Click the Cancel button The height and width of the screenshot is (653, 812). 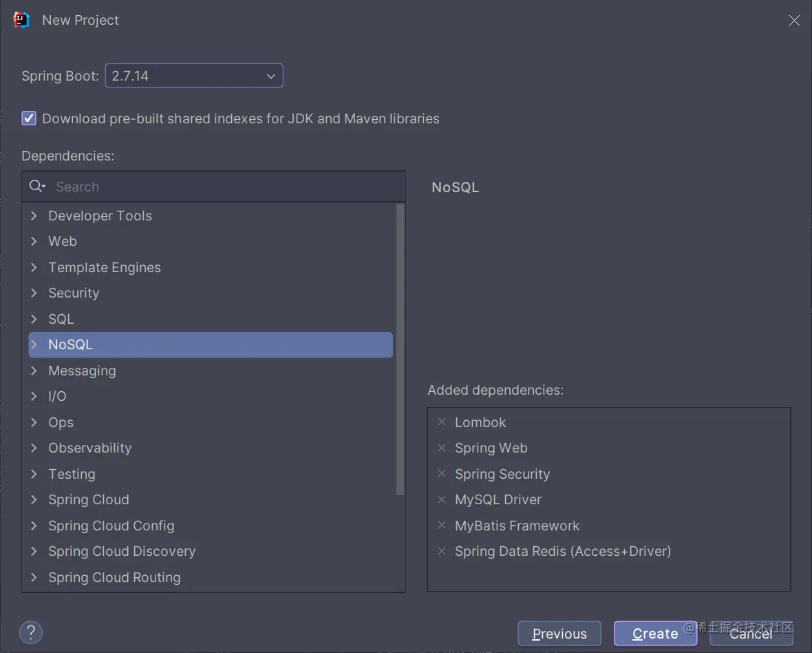[x=751, y=633]
